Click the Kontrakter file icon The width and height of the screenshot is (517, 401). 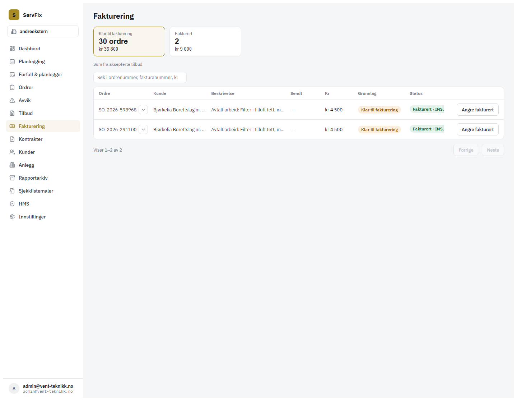tap(12, 139)
